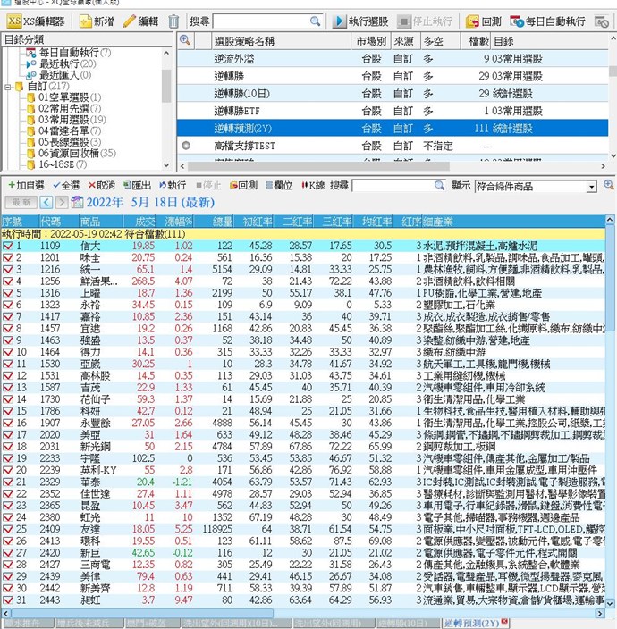The image size is (617, 629).
Task: Click the search field in results toolbar
Action: (398, 185)
